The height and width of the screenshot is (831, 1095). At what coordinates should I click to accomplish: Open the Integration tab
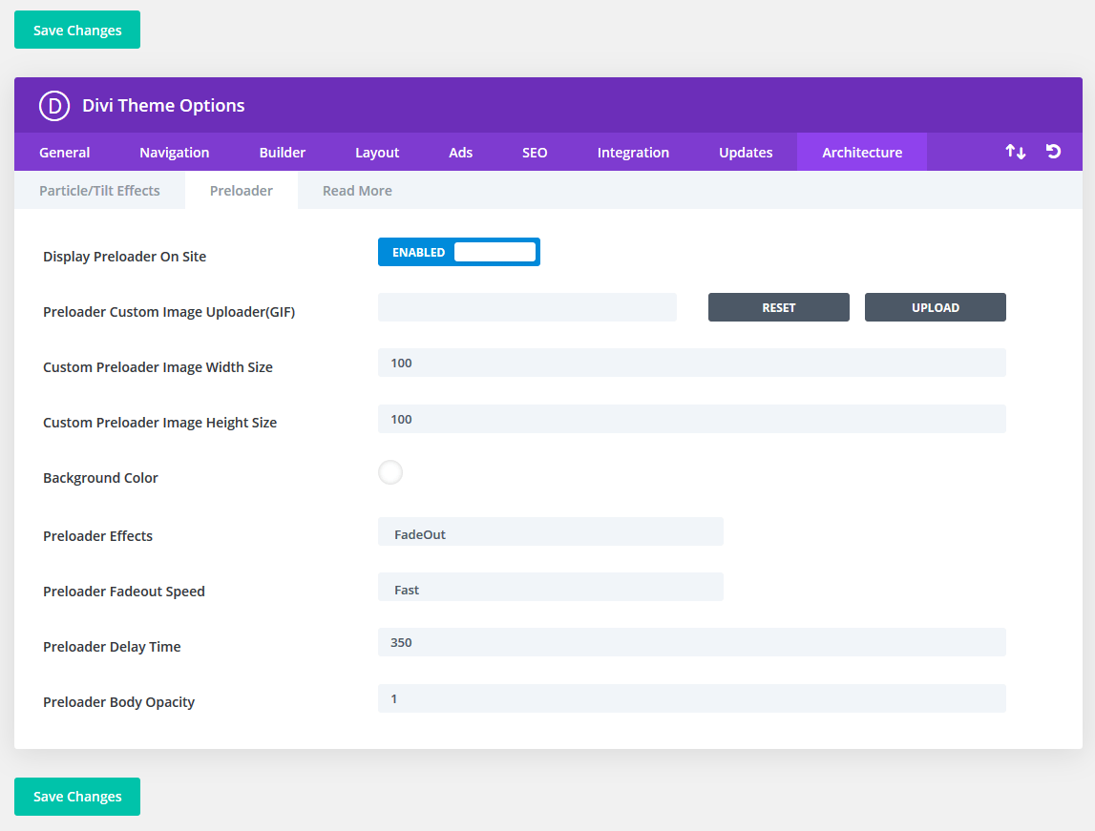point(633,152)
